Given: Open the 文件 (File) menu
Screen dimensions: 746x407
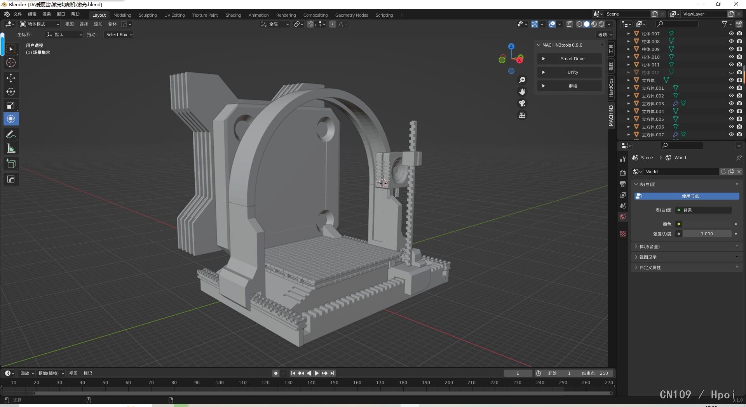Looking at the screenshot, I should 18,14.
